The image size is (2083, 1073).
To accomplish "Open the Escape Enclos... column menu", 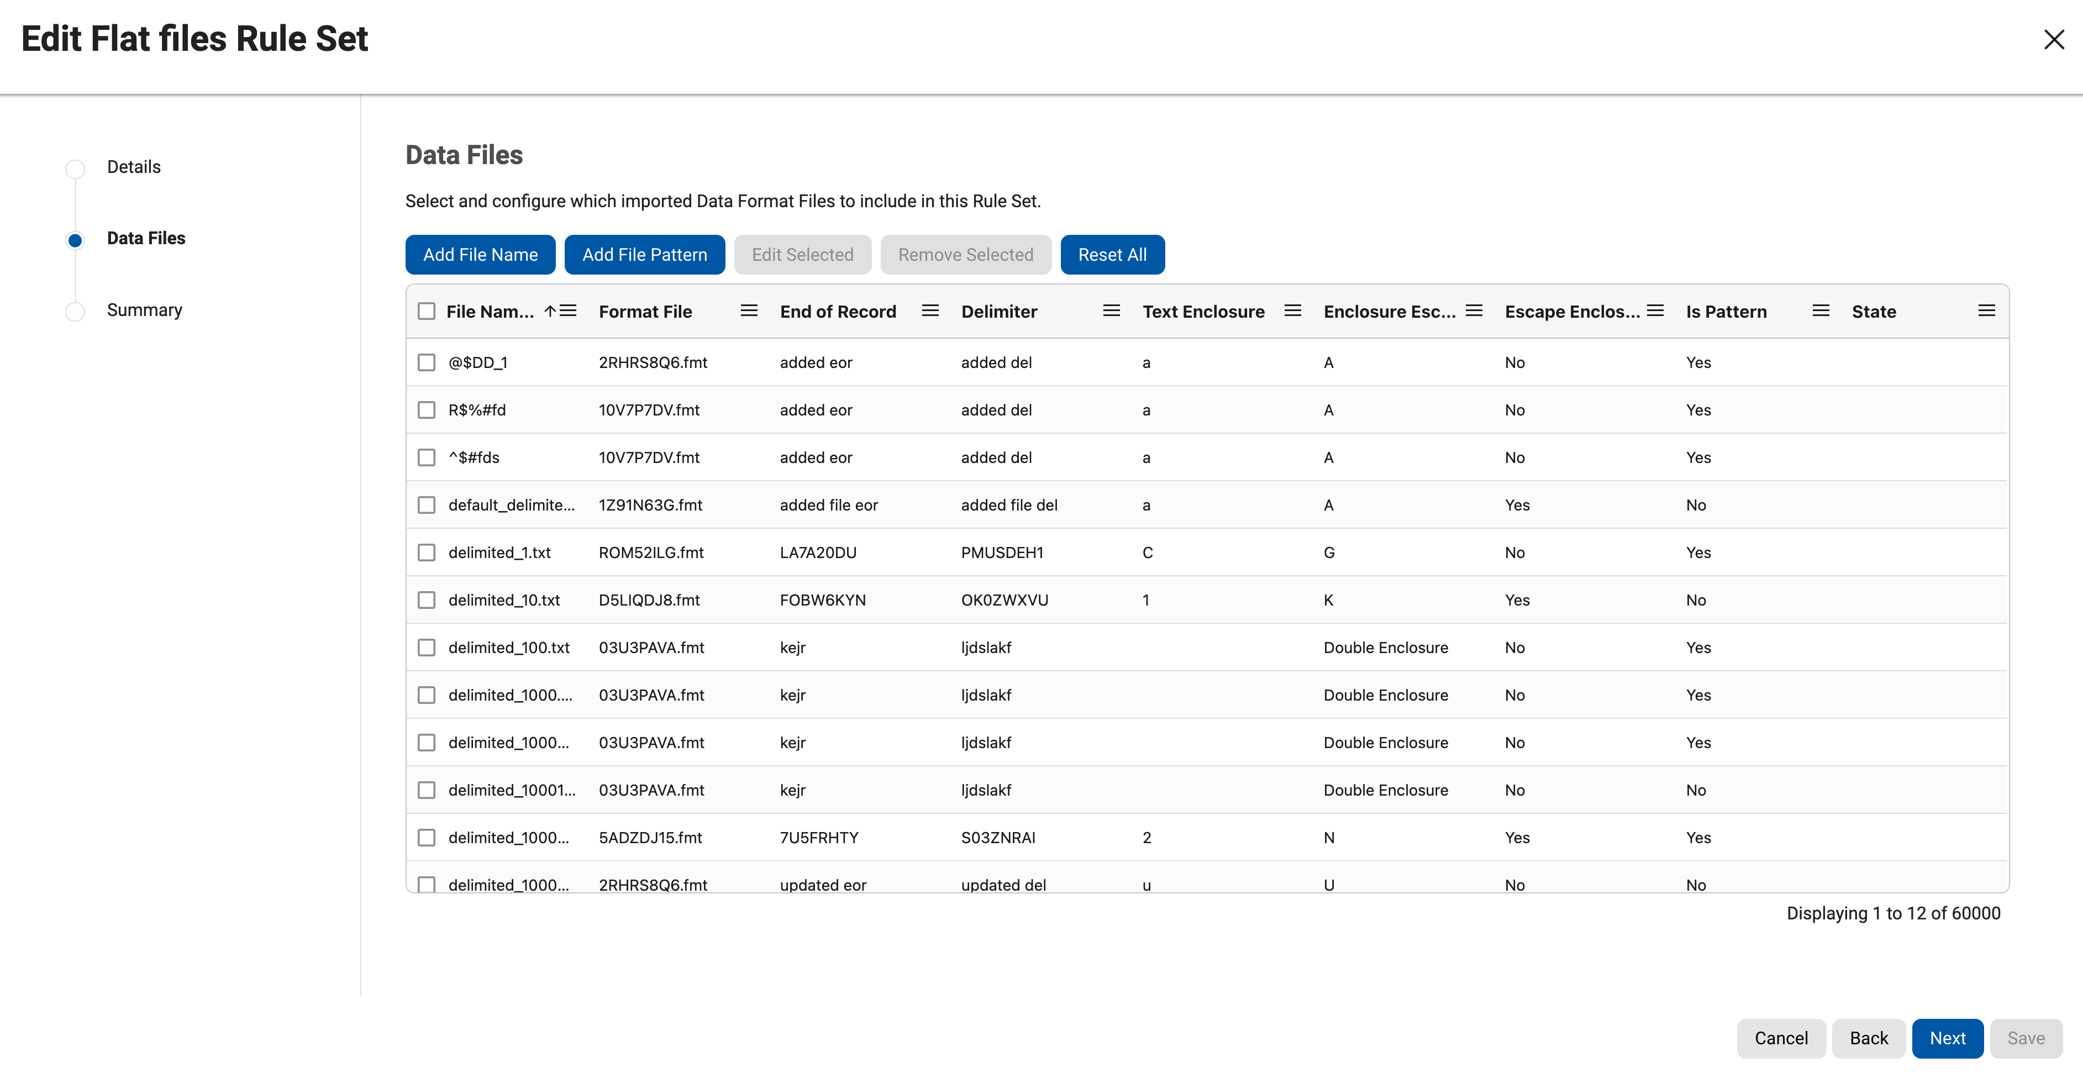I will tap(1654, 311).
